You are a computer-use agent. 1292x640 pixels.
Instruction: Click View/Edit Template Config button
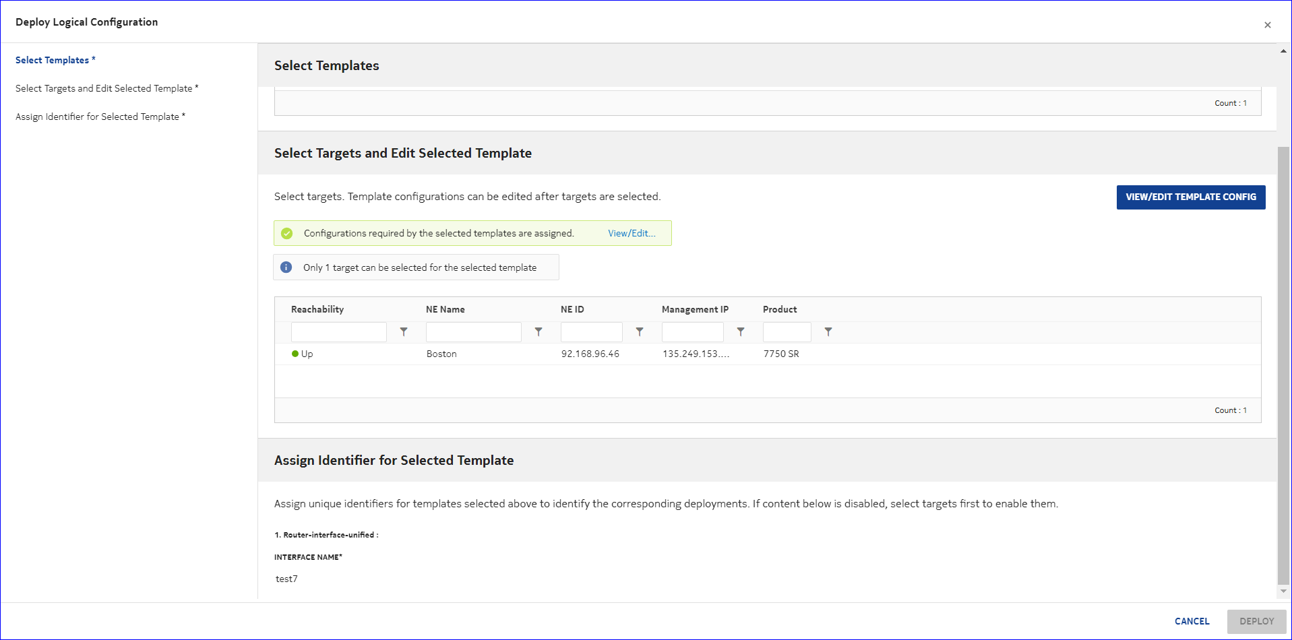(1190, 197)
